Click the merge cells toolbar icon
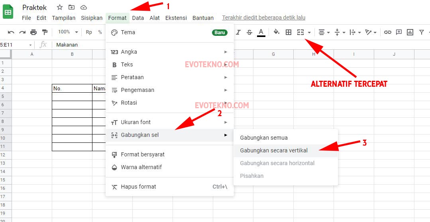The width and height of the screenshot is (430, 222). coord(300,32)
